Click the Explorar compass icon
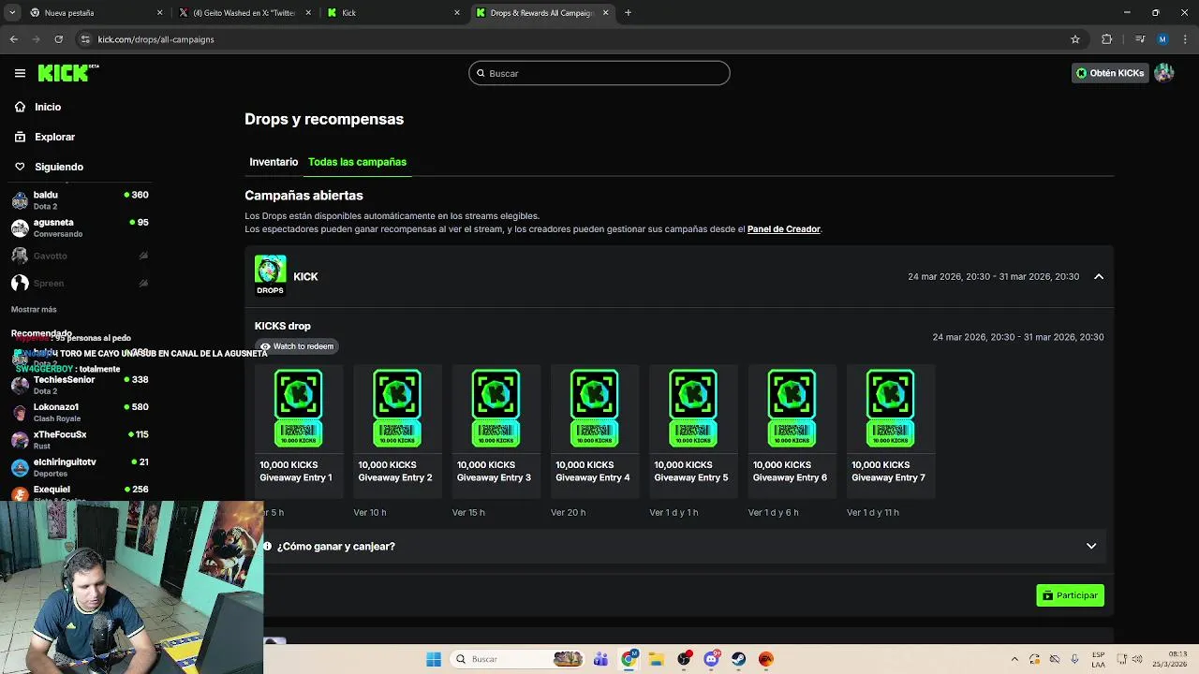This screenshot has height=674, width=1199. click(20, 137)
